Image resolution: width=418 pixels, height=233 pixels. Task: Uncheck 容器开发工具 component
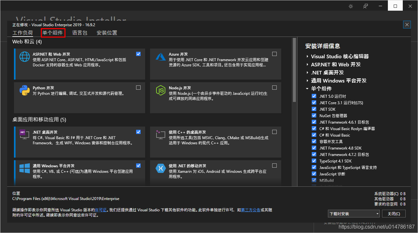point(314,141)
